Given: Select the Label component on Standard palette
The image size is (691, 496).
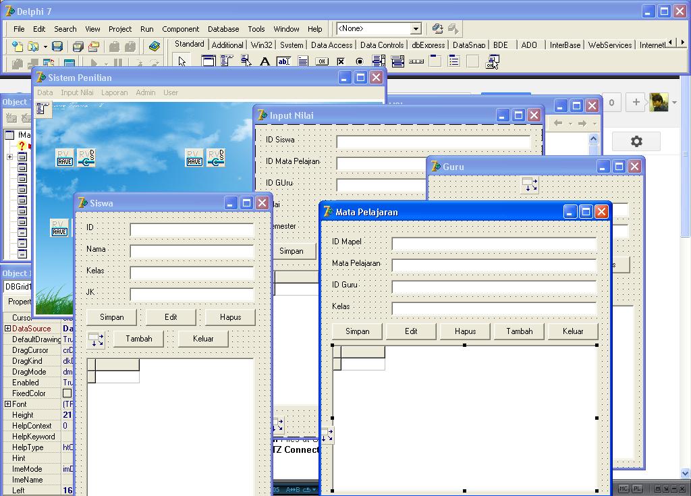Looking at the screenshot, I should click(263, 61).
